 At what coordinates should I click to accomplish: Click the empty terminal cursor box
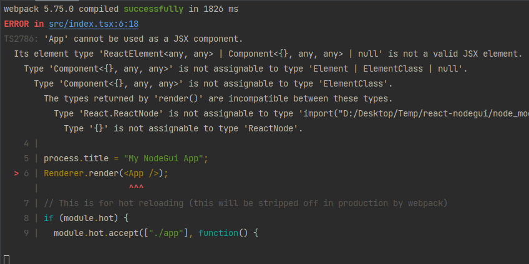pos(6,258)
